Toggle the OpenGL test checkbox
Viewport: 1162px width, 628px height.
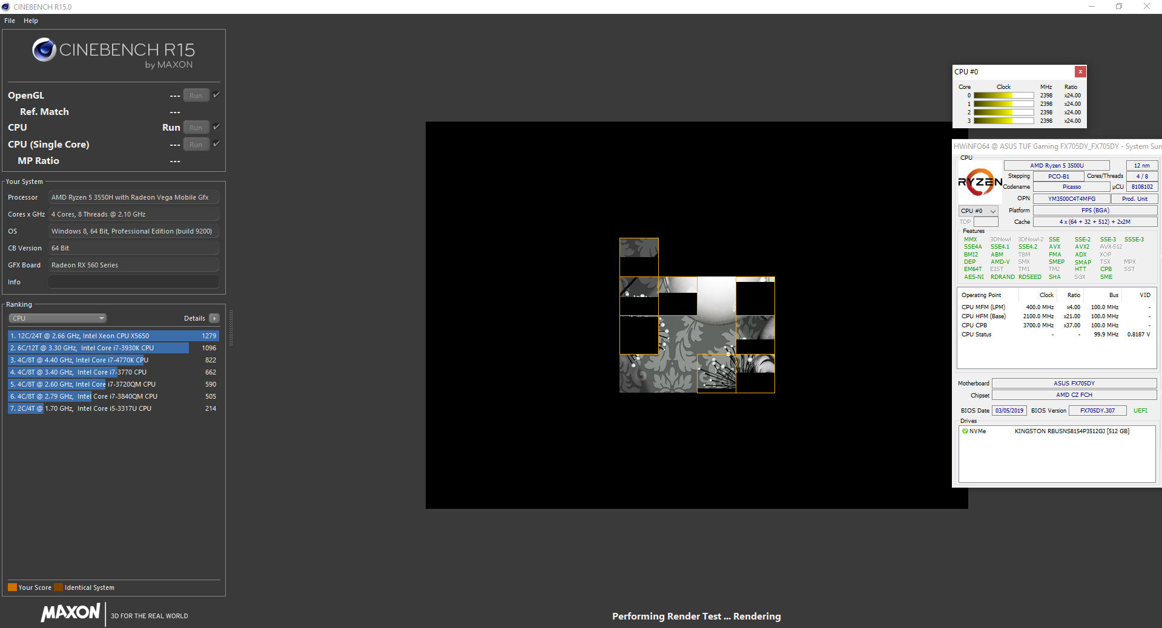(x=216, y=95)
